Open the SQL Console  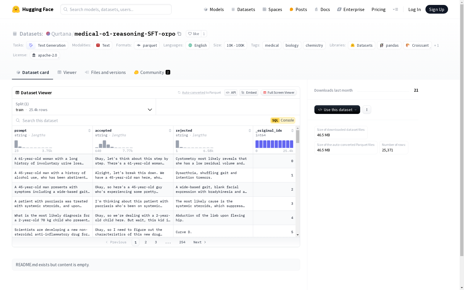(x=283, y=120)
